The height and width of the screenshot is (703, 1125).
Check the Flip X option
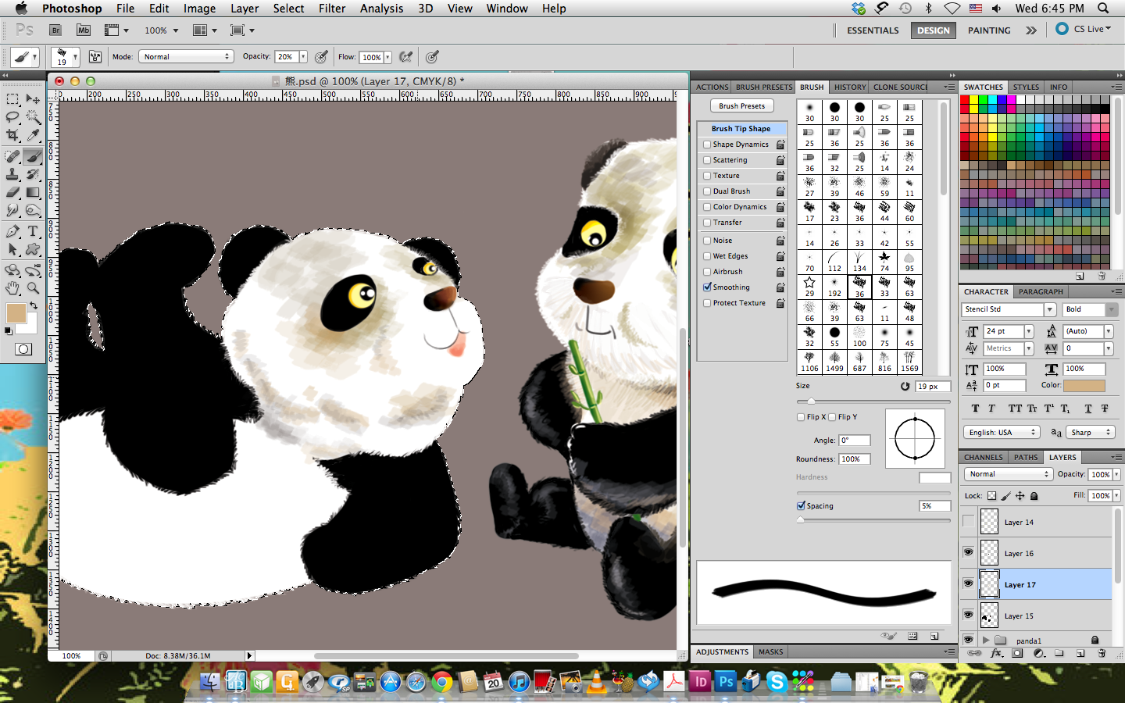(x=801, y=417)
